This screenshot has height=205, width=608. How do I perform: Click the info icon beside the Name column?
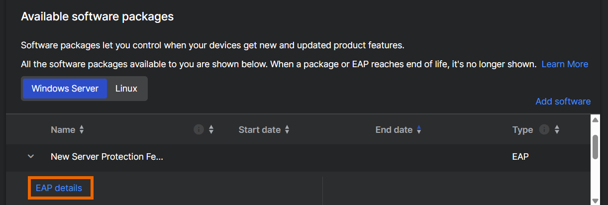tap(199, 130)
